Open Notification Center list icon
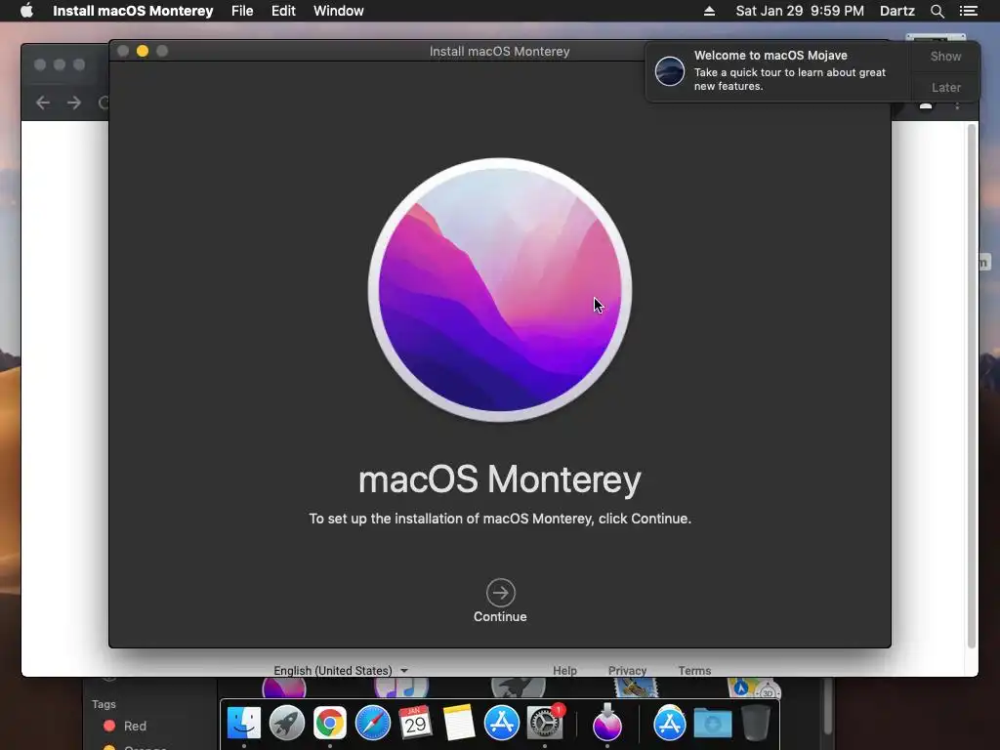 [968, 11]
